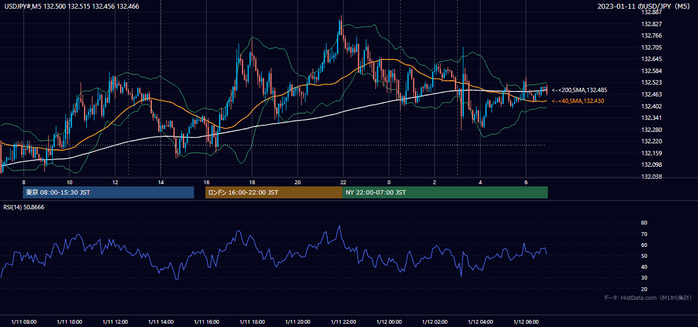Image resolution: width=698 pixels, height=327 pixels.
Task: Click hour label 20 under price chart
Action: click(x=297, y=182)
